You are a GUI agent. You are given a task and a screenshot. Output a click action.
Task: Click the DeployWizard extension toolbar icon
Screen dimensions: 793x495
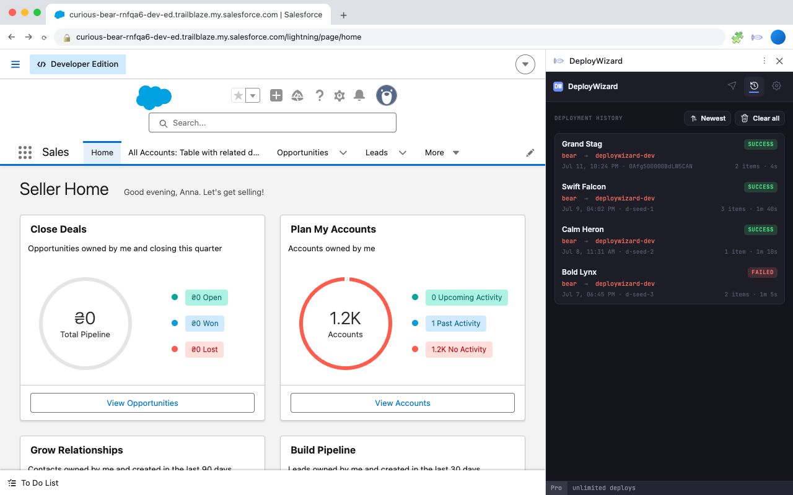(757, 37)
